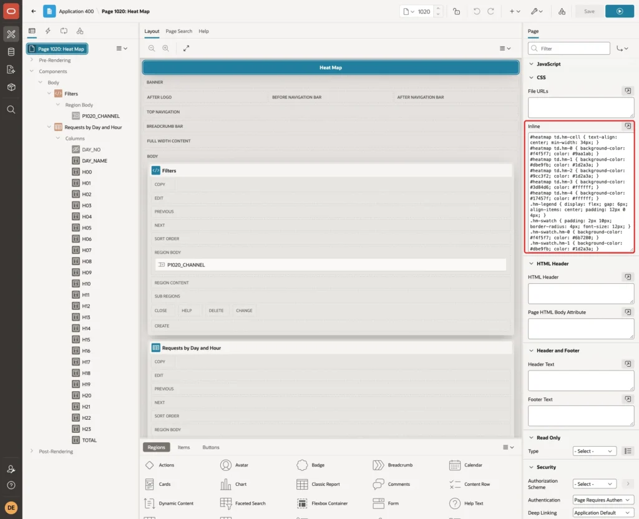Select P1020_CHANNEL item in the rendering tree
The height and width of the screenshot is (519, 639).
[x=100, y=116]
